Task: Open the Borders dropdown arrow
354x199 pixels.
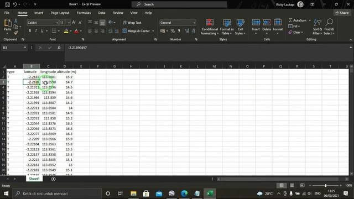Action: point(59,31)
